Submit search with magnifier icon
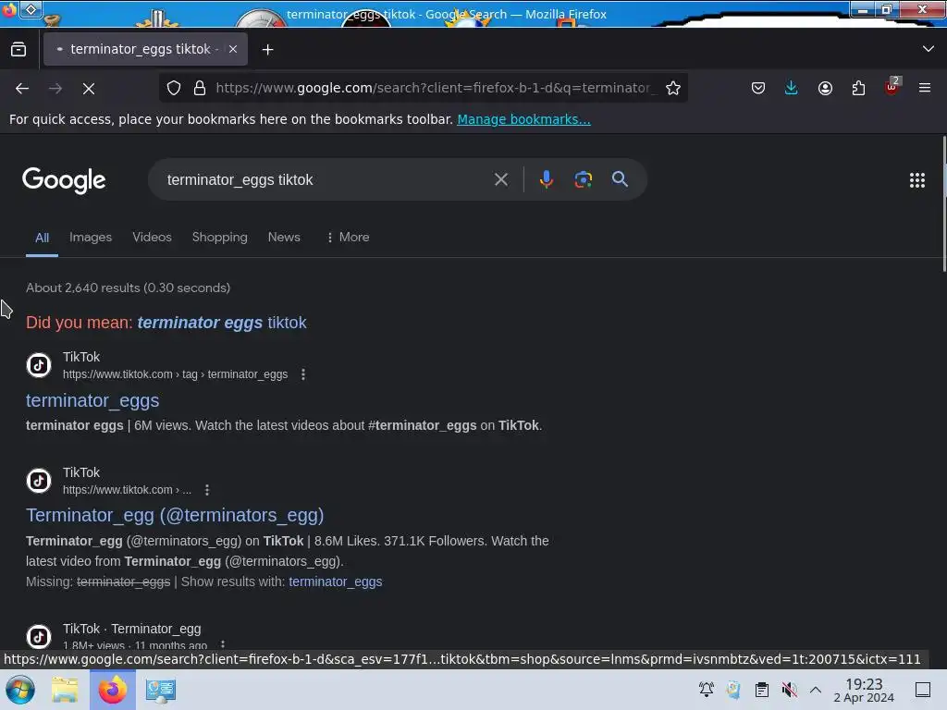This screenshot has height=710, width=947. tap(620, 179)
